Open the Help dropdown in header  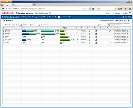pyautogui.click(x=107, y=13)
